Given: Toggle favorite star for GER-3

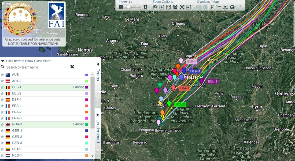Looking at the screenshot, I should click(2, 143).
